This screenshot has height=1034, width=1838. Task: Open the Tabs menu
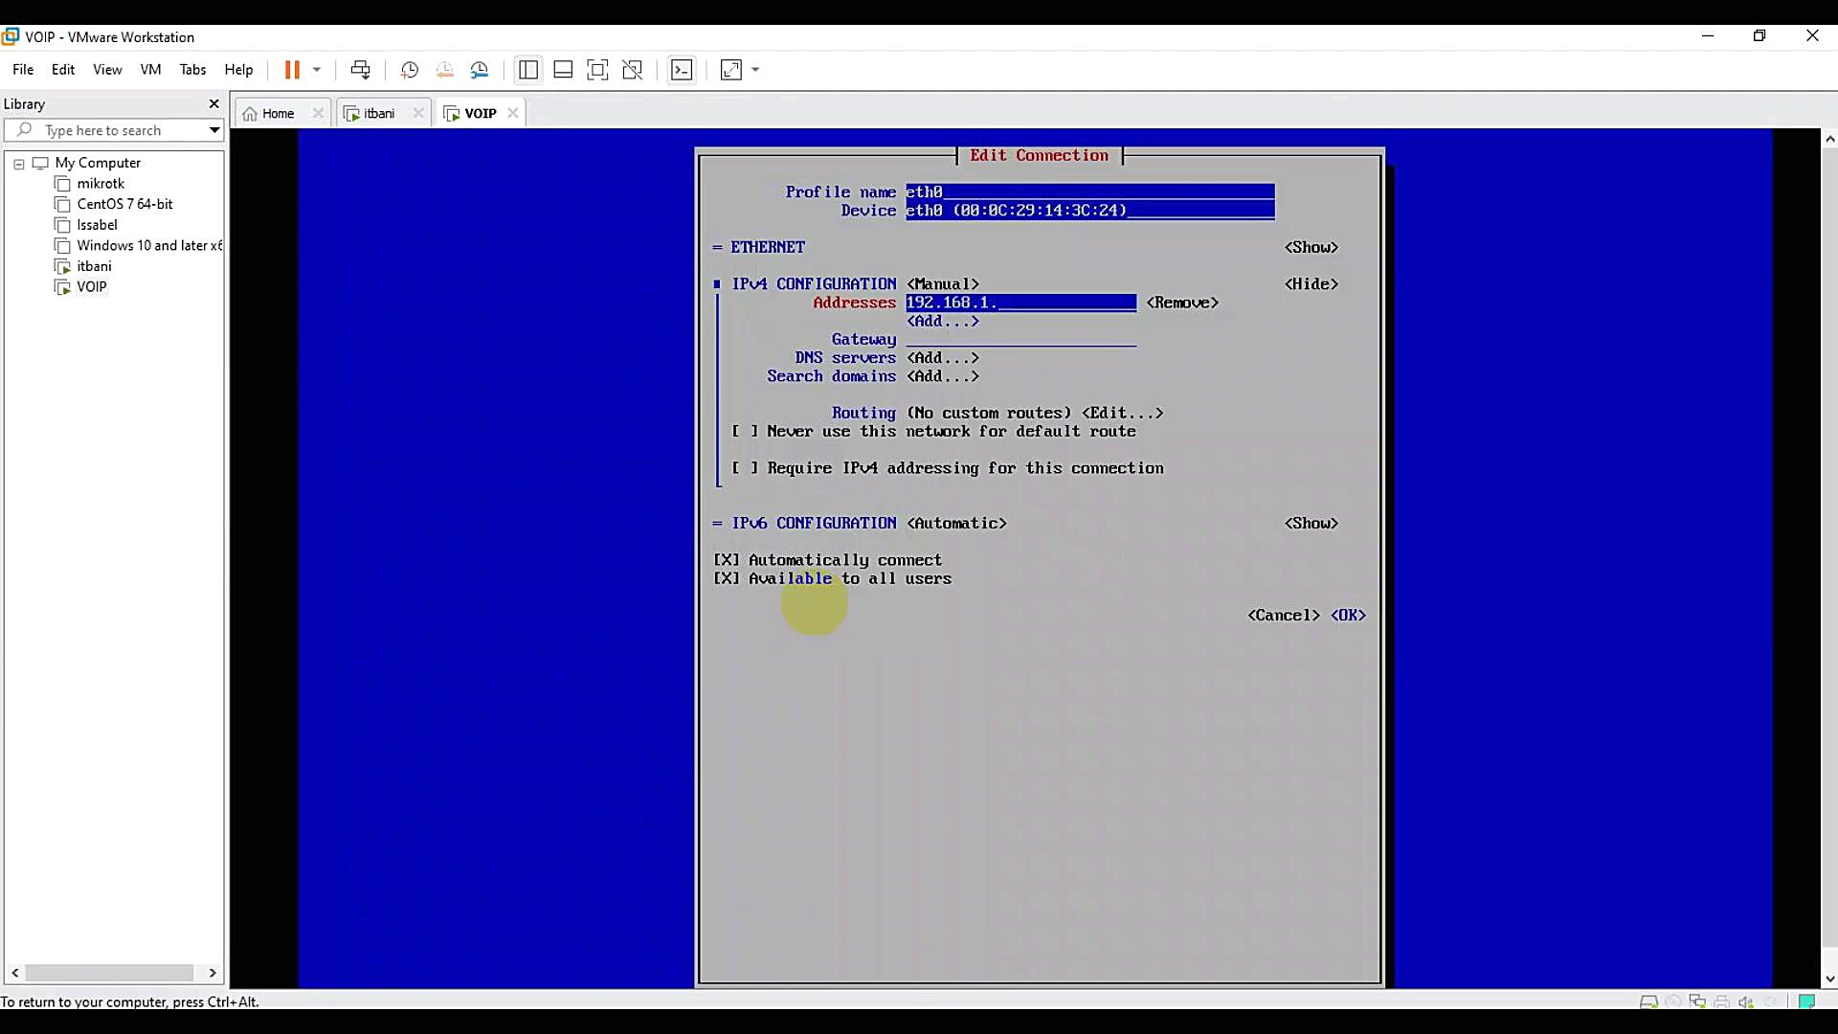point(192,70)
